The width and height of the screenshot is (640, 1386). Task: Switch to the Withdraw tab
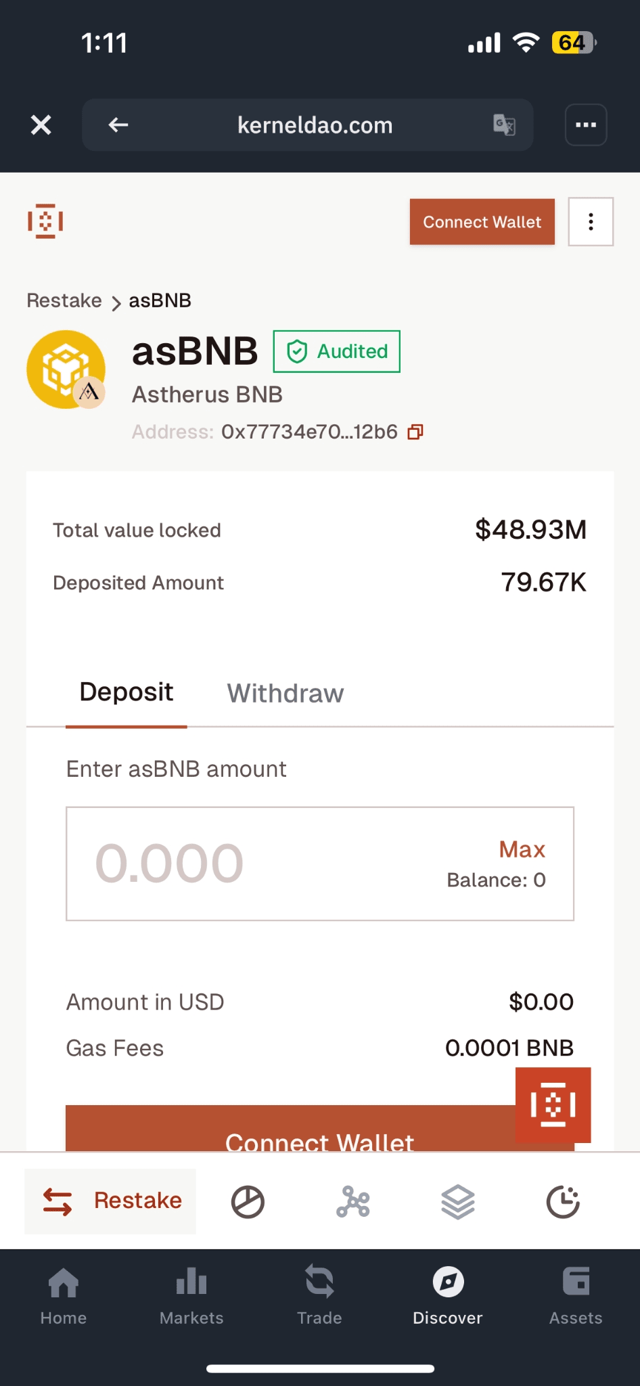click(x=285, y=693)
